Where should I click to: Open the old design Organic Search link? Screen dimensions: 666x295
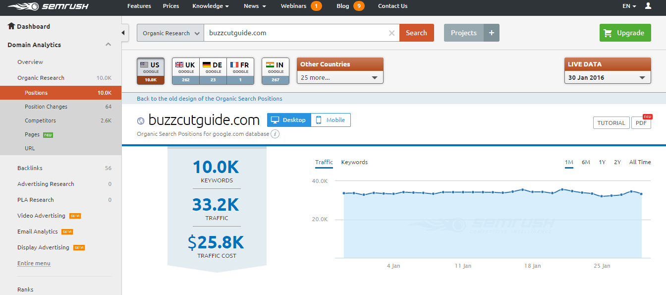(210, 99)
